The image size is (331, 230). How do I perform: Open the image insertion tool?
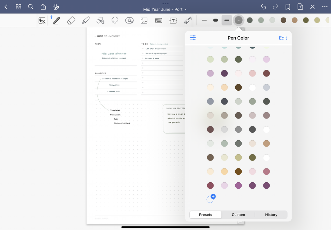point(144,20)
